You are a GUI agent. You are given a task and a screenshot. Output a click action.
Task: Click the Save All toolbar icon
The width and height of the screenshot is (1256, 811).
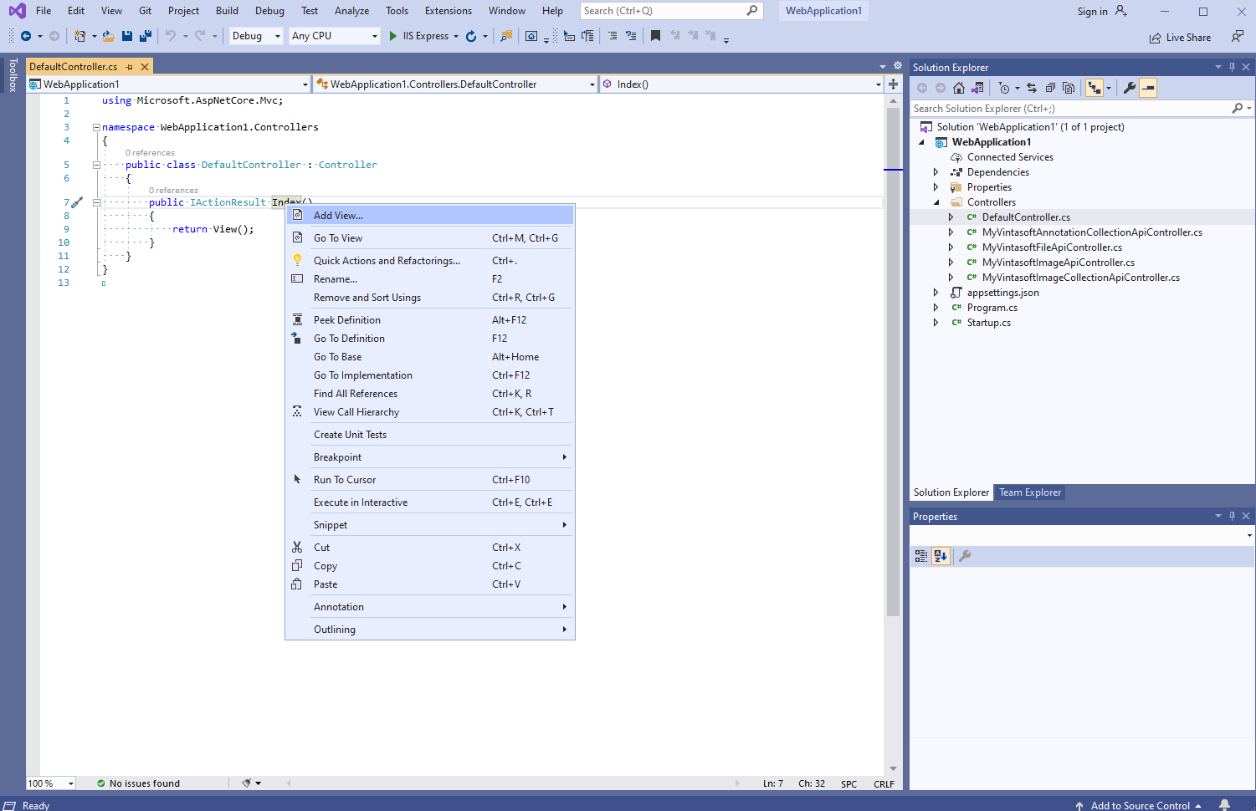click(145, 36)
